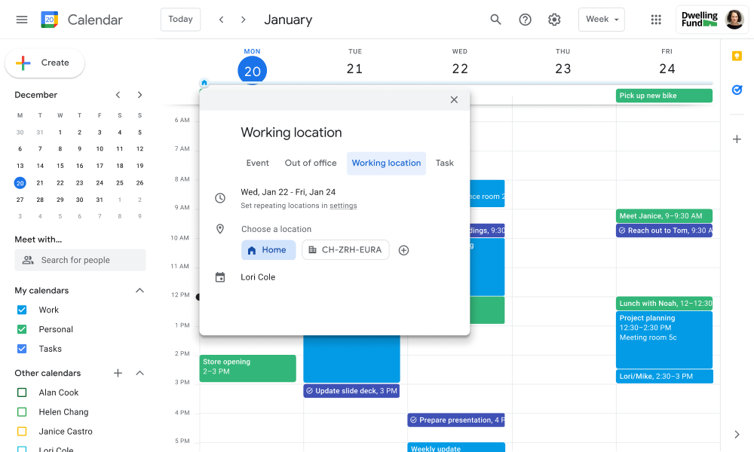Switch to the Out of office tab
Image resolution: width=754 pixels, height=452 pixels.
[x=310, y=163]
